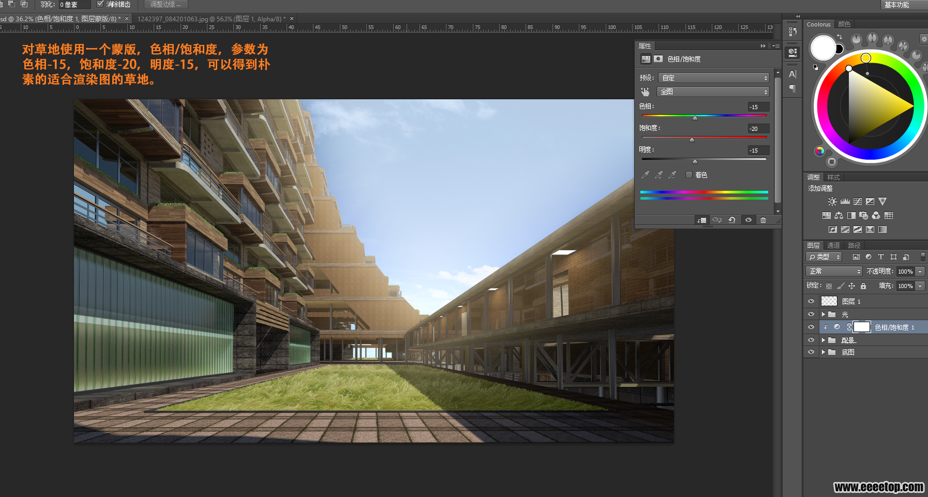Add a Posterize adjustment icon

click(845, 230)
